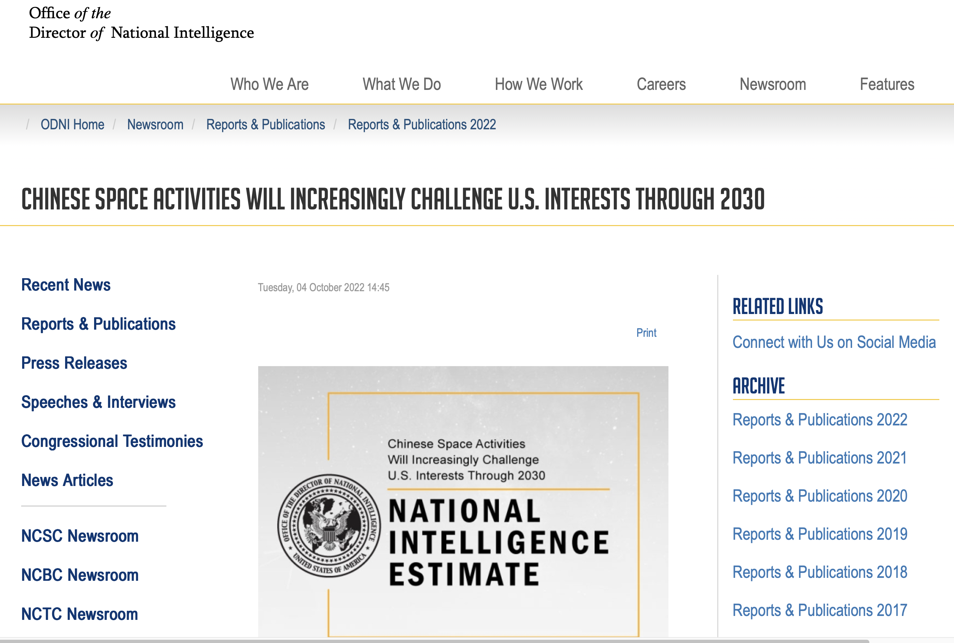Open Press Releases sidebar link
Screen dimensions: 954x643
(74, 363)
